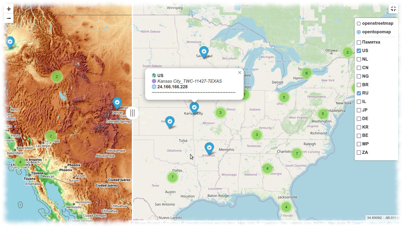Enable the NG layer checkbox

pyautogui.click(x=359, y=76)
